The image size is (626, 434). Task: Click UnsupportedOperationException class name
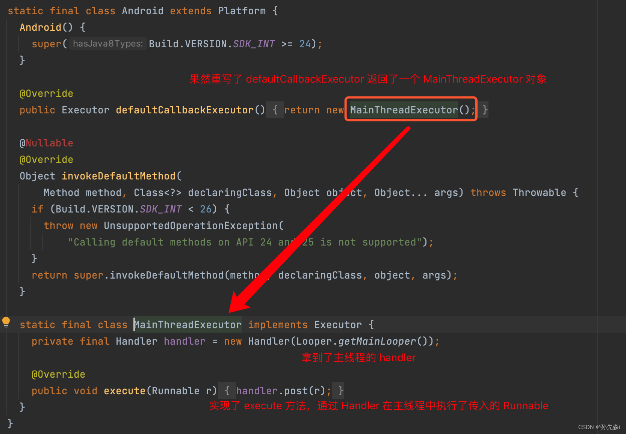(191, 226)
